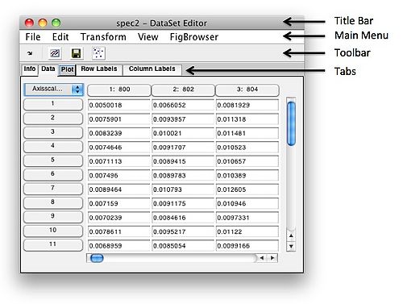Screen dimensions: 403x304
Task: Click cell with value 0.011318
Action: point(247,119)
